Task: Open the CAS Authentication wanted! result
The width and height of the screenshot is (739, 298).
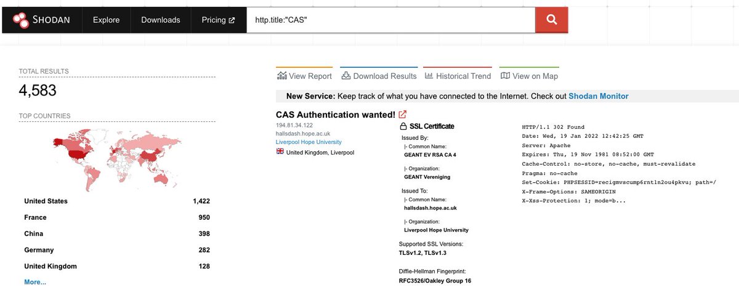Action: 336,115
